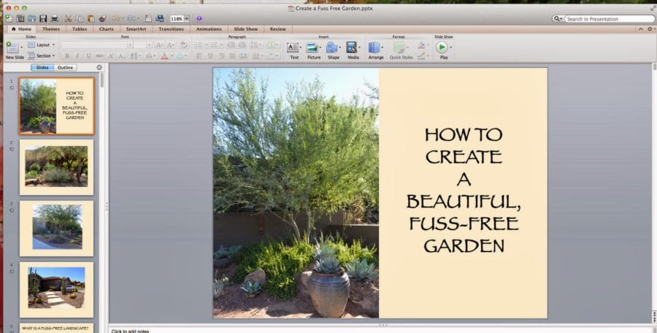This screenshot has width=657, height=333.
Task: Open the template gallery icon
Action: coord(20,18)
